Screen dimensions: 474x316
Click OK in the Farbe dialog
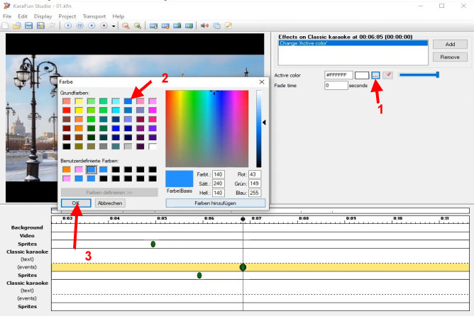tap(76, 203)
